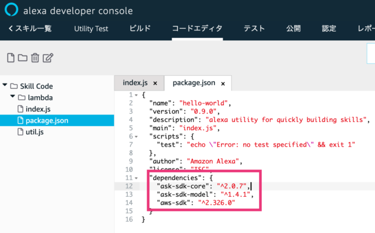Fold the dependencies block at line 11
Viewport: 375px width, 233px height.
[136, 178]
